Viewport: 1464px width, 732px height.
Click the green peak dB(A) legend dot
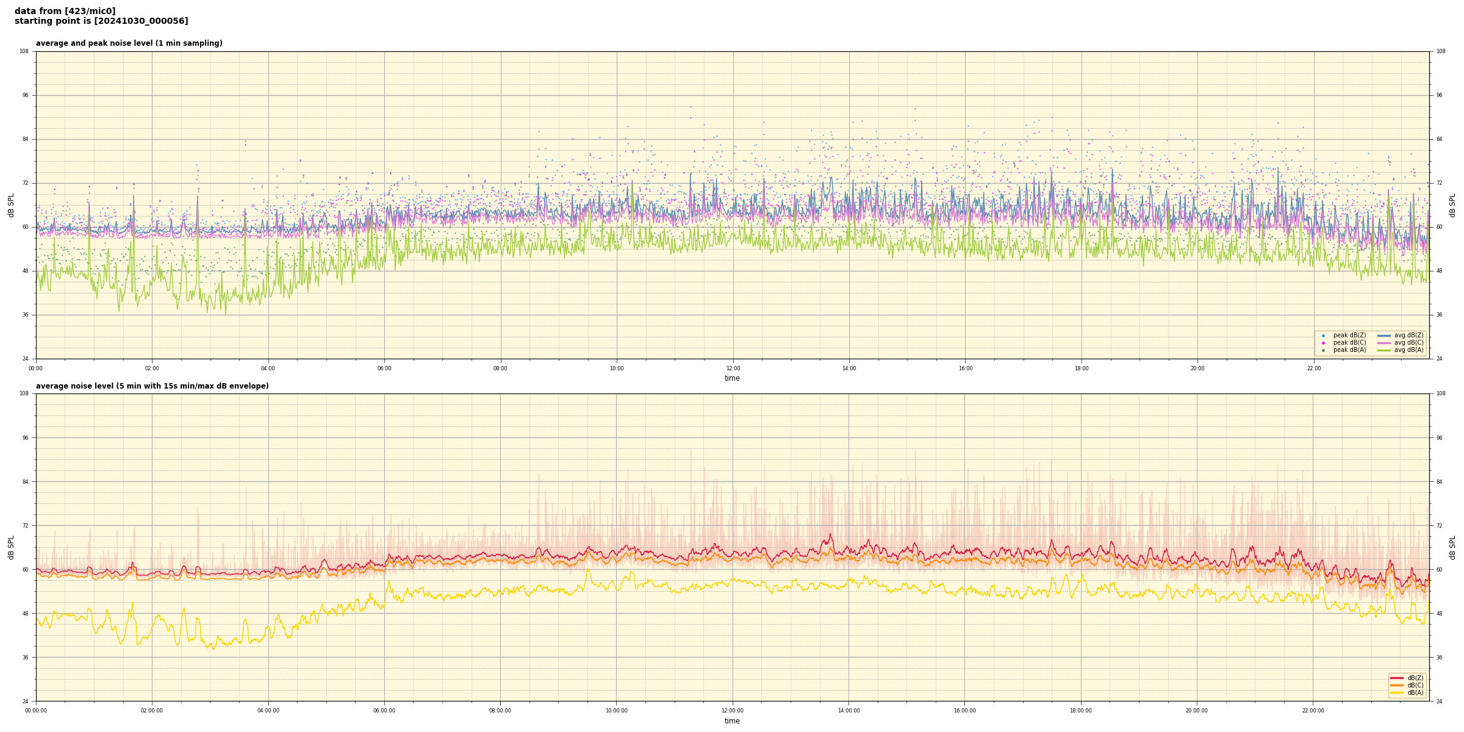click(1323, 350)
